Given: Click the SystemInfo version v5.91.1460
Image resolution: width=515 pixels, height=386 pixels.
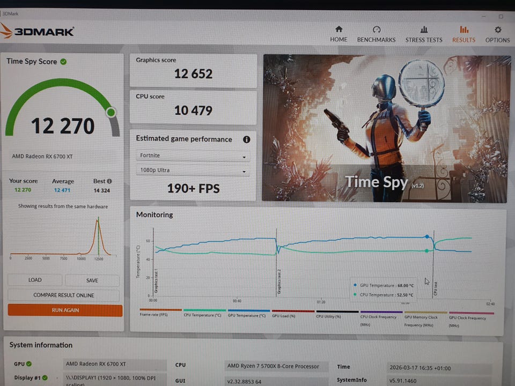Looking at the screenshot, I should click(x=439, y=381).
